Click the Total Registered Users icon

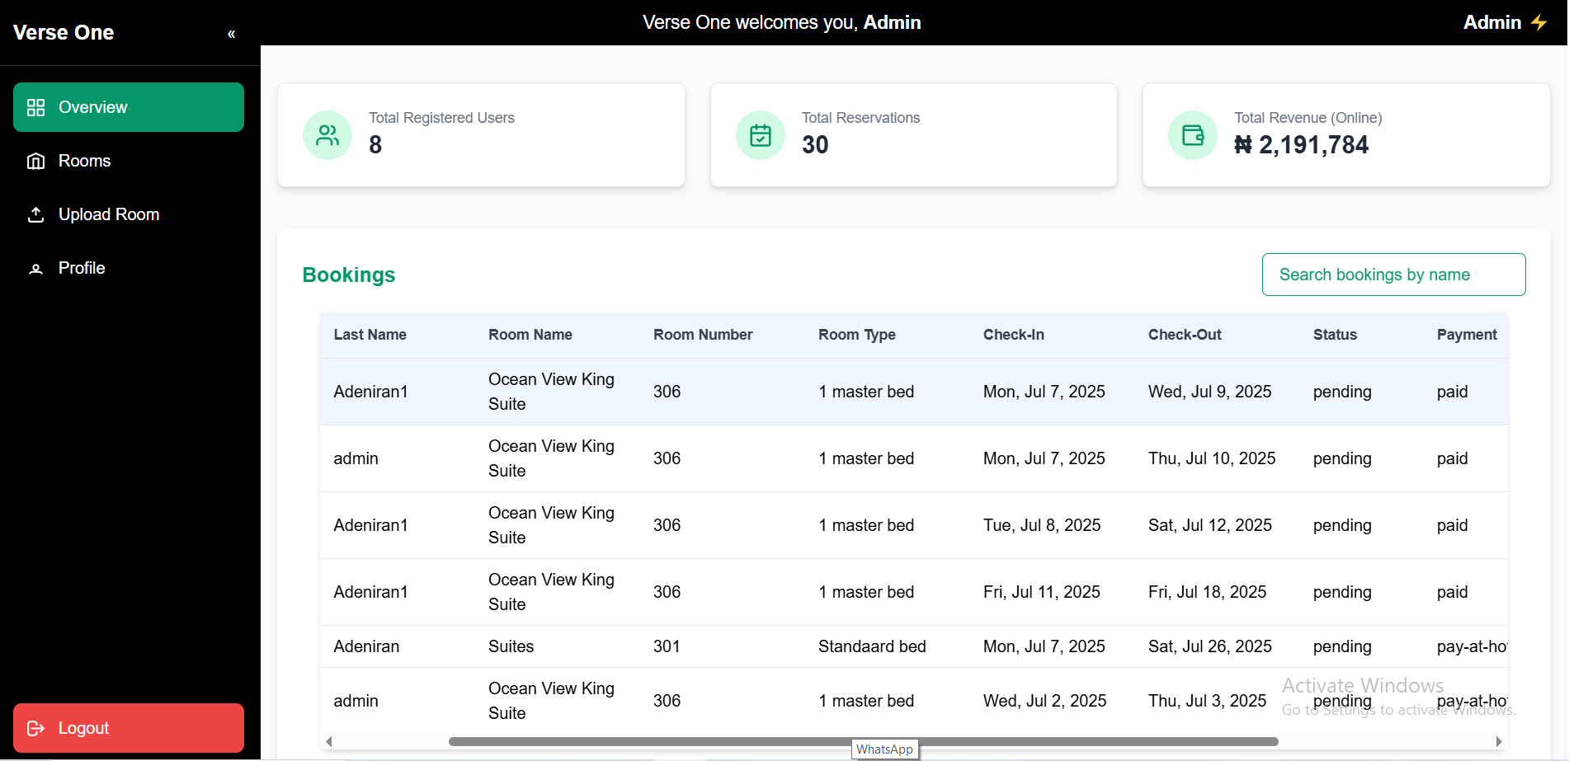point(327,135)
